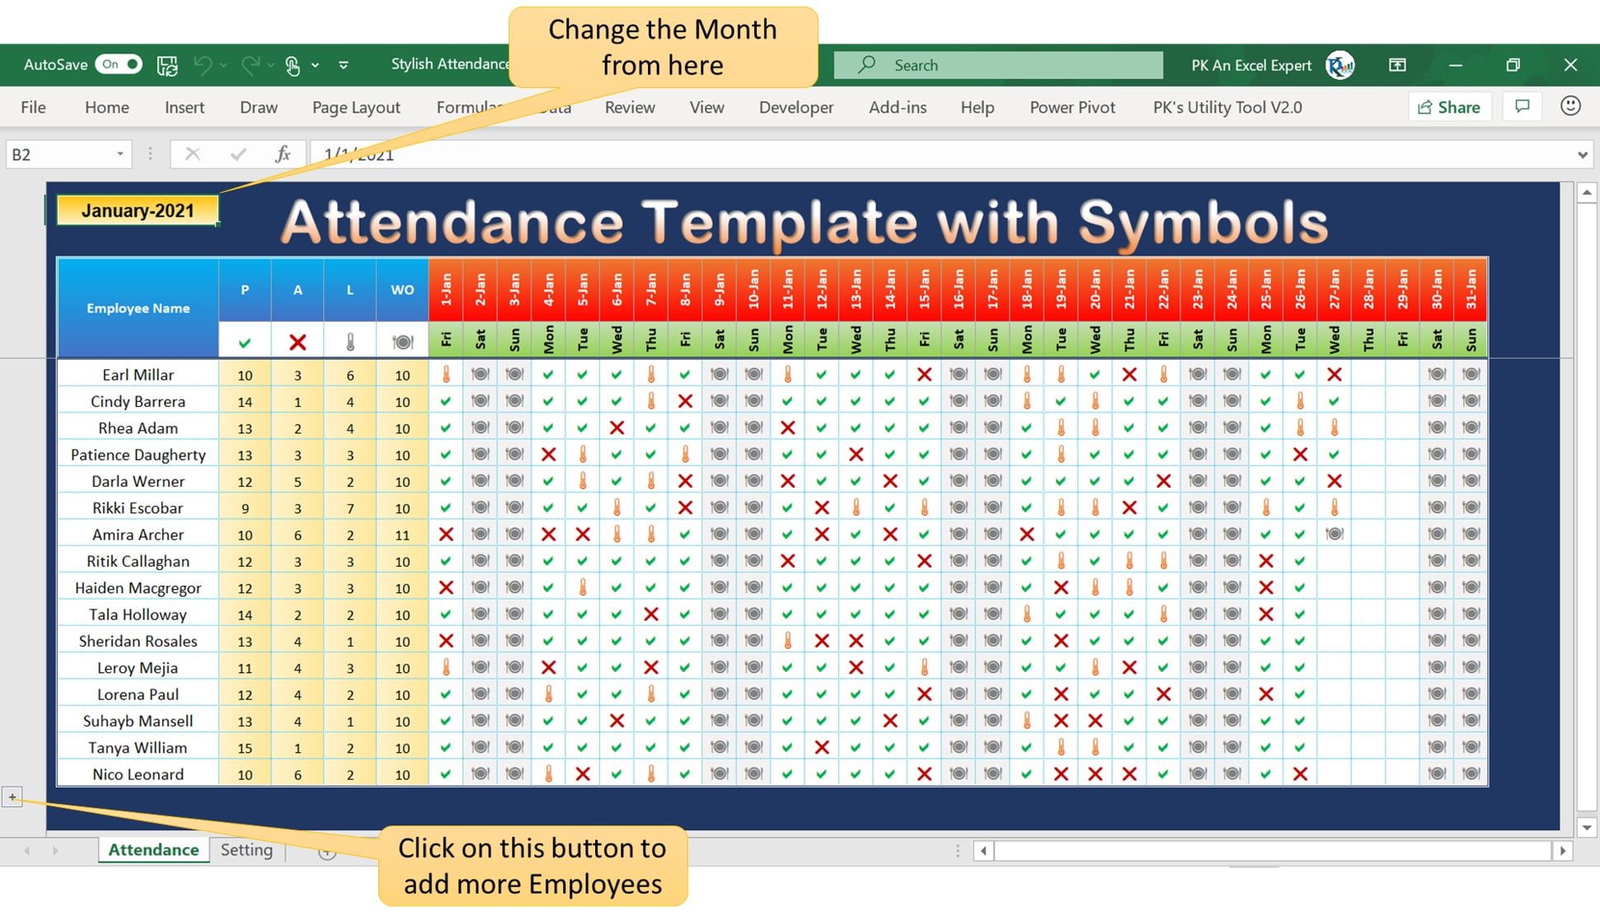Click the Leave (L) thermometer icon
The image size is (1600, 920).
349,342
